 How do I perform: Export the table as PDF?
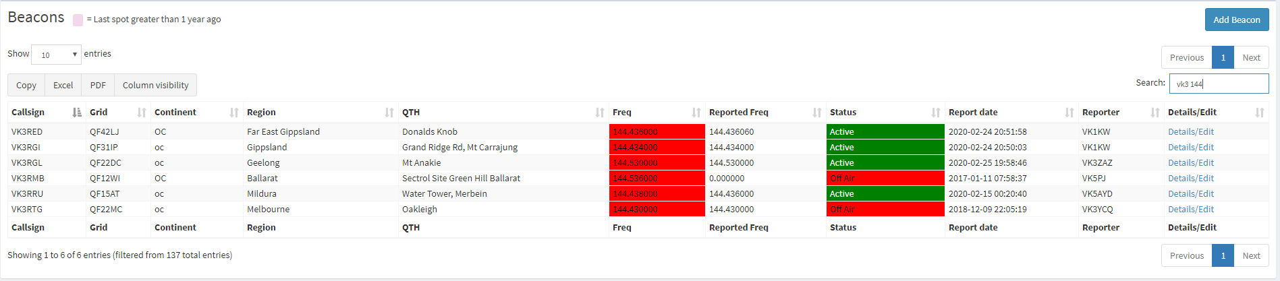pos(98,86)
